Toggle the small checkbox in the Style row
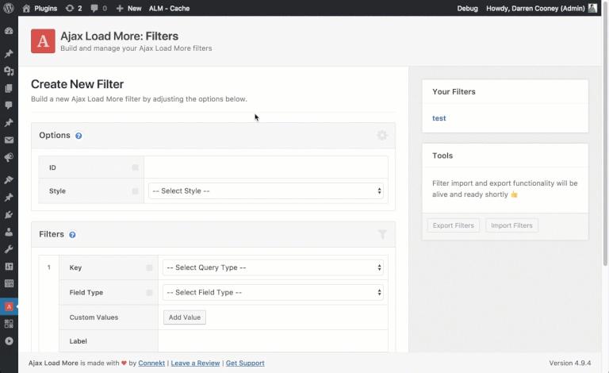609x373 pixels. (x=135, y=191)
